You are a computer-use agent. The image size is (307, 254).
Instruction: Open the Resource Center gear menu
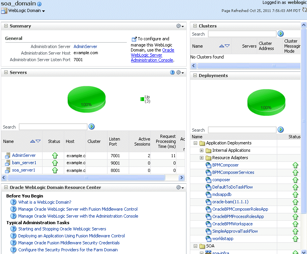coord(180,187)
